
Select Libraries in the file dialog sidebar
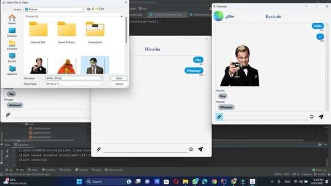pyautogui.click(x=12, y=45)
